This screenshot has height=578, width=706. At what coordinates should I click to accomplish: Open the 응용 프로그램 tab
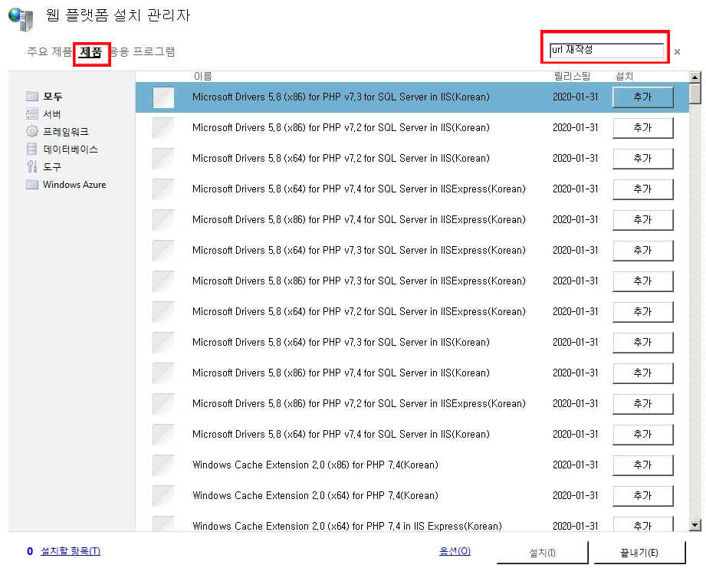143,52
